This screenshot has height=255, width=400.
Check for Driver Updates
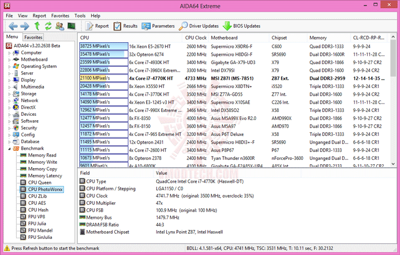(x=199, y=26)
